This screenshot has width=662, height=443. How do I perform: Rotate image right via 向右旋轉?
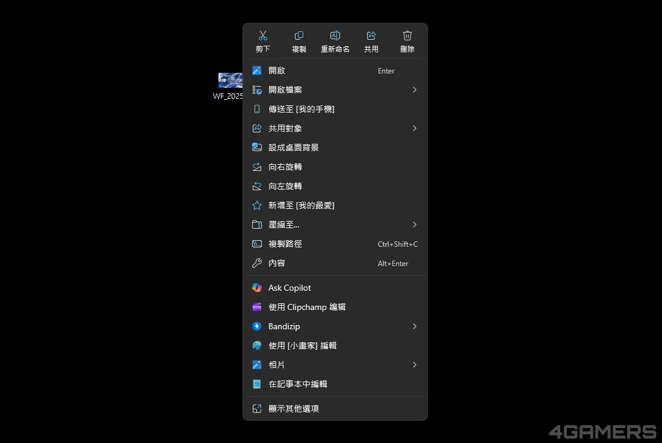tap(285, 167)
